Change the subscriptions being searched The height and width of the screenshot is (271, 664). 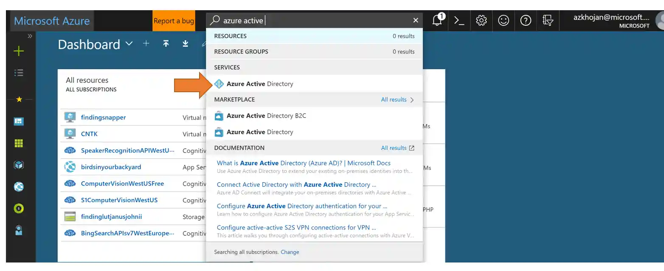(290, 252)
